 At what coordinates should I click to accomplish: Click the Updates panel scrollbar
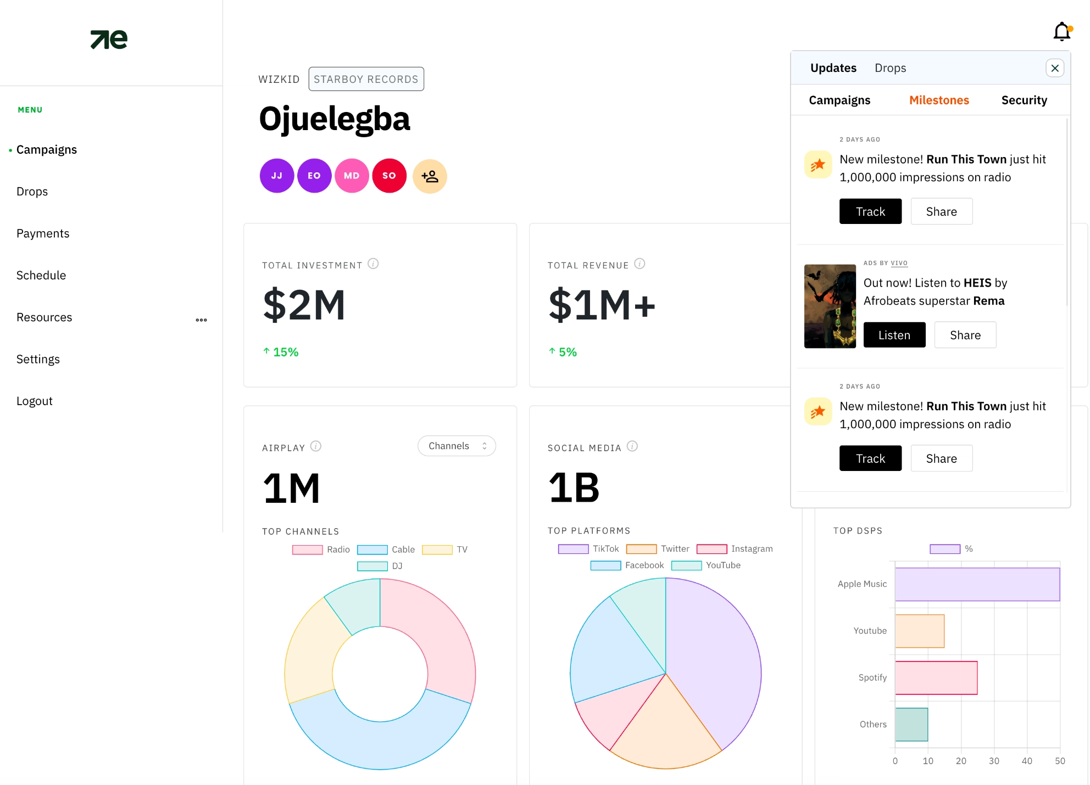pos(1067,211)
